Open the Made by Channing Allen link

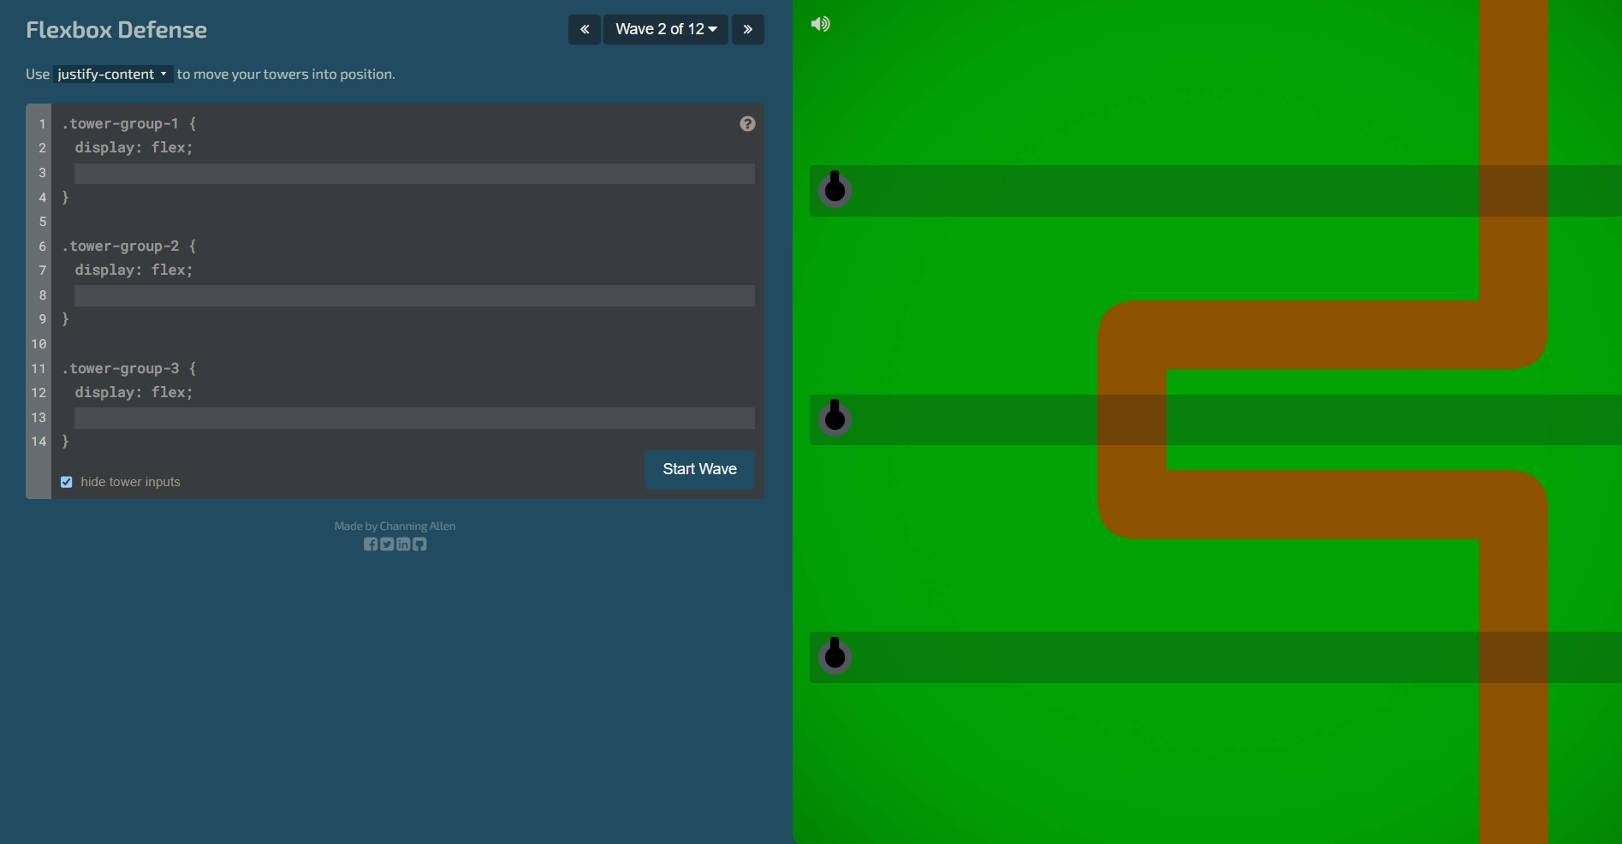click(395, 526)
